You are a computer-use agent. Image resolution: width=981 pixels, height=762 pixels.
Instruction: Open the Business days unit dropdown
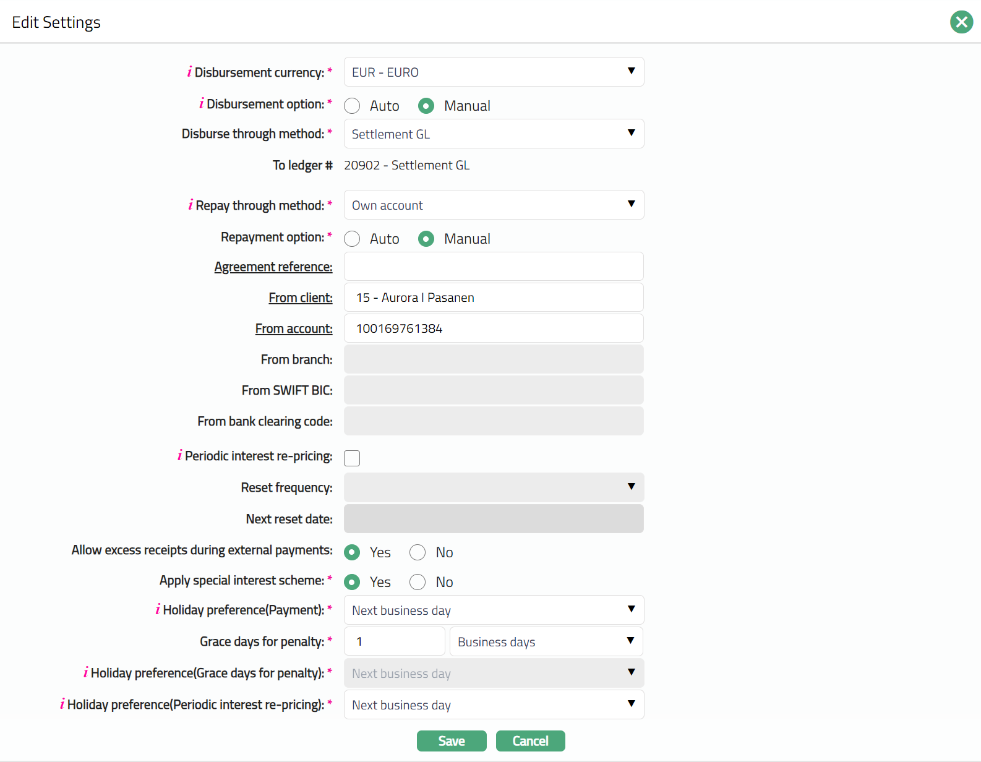[546, 642]
